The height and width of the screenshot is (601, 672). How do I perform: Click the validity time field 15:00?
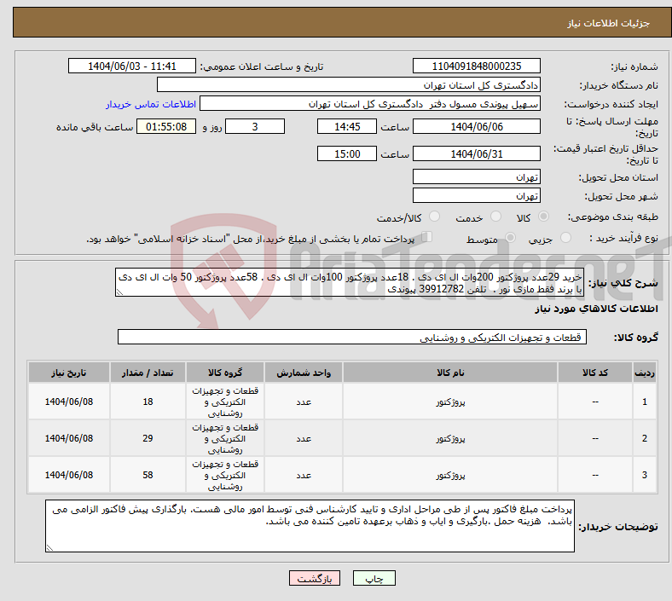347,153
